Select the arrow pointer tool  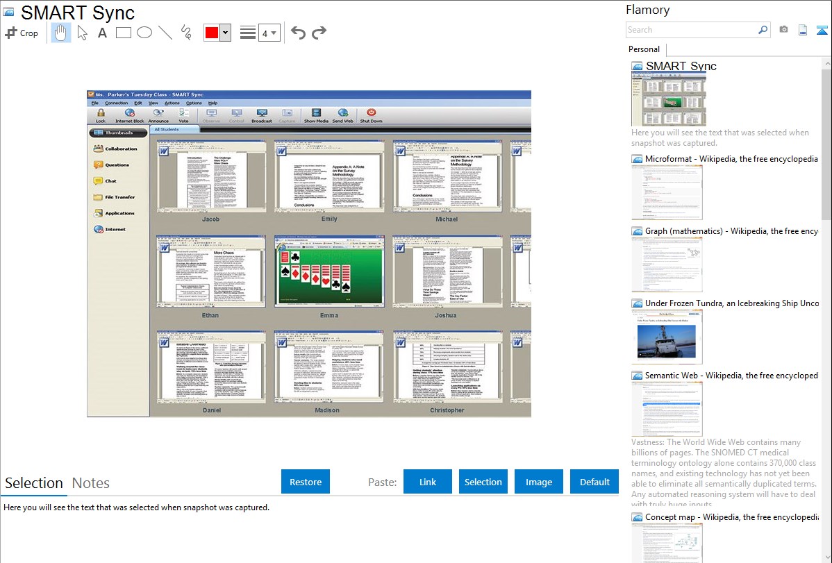tap(82, 33)
